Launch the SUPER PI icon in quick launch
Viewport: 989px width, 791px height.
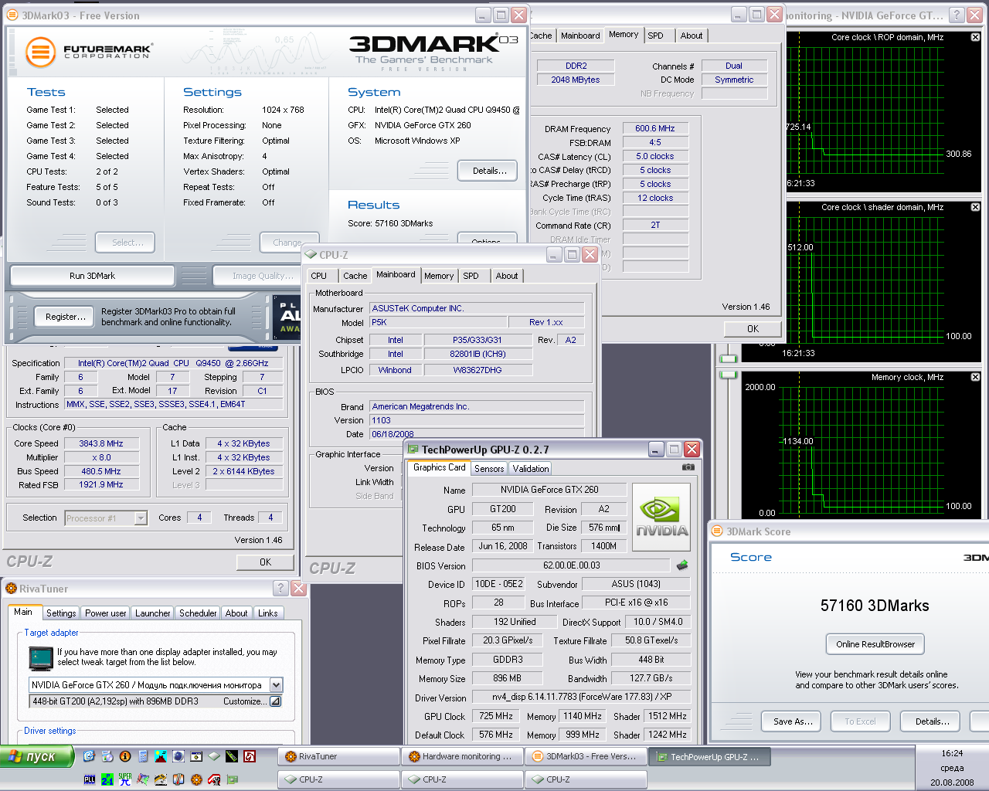coord(125,779)
